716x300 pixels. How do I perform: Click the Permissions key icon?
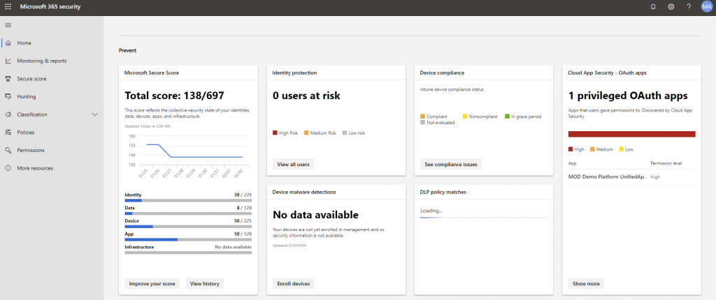coord(8,150)
